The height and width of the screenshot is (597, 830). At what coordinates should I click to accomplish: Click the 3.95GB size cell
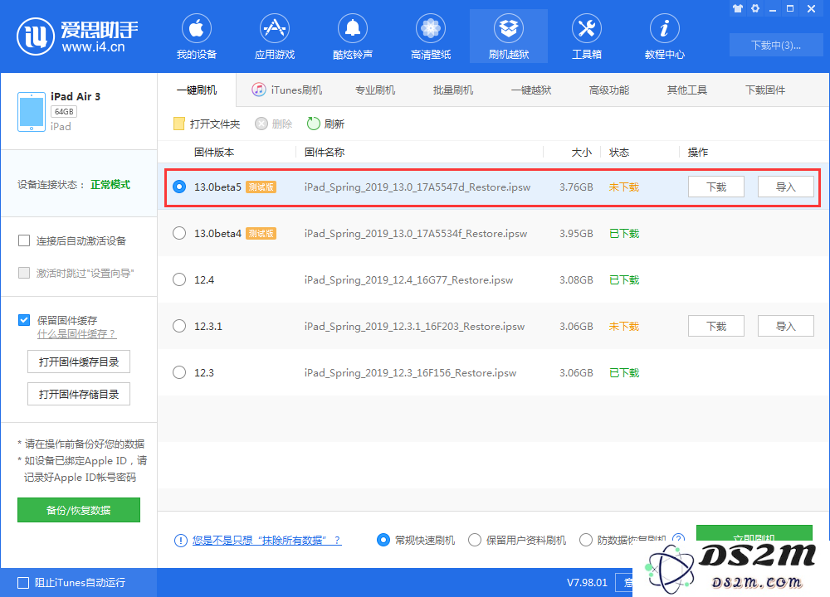tap(577, 233)
